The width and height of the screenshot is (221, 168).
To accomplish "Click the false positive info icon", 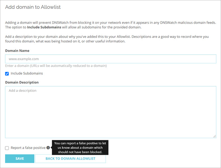I will 48,148.
